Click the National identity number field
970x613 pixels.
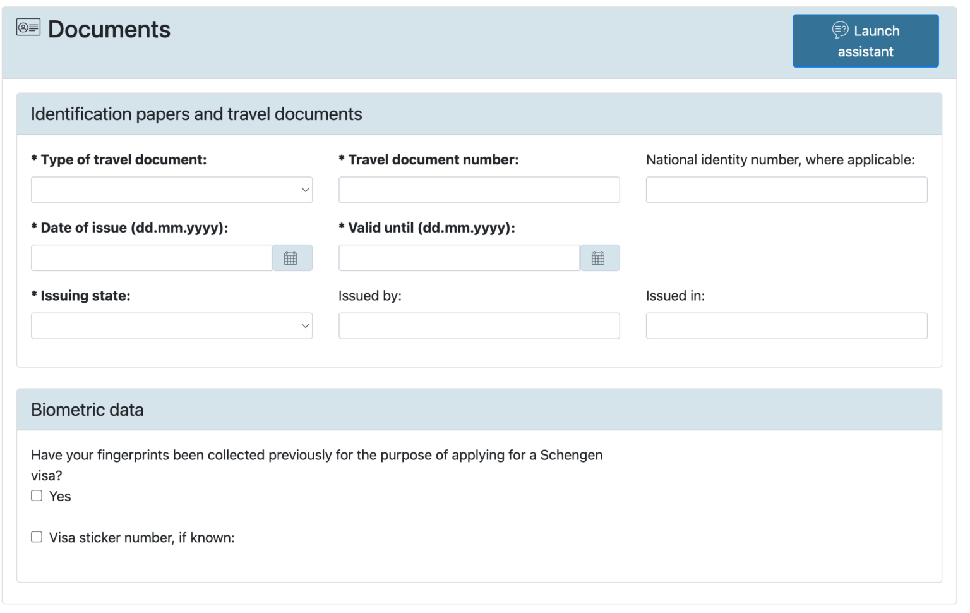pos(786,190)
